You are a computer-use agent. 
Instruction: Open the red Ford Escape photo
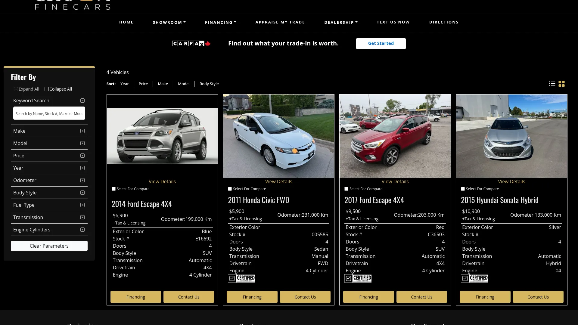pyautogui.click(x=395, y=136)
